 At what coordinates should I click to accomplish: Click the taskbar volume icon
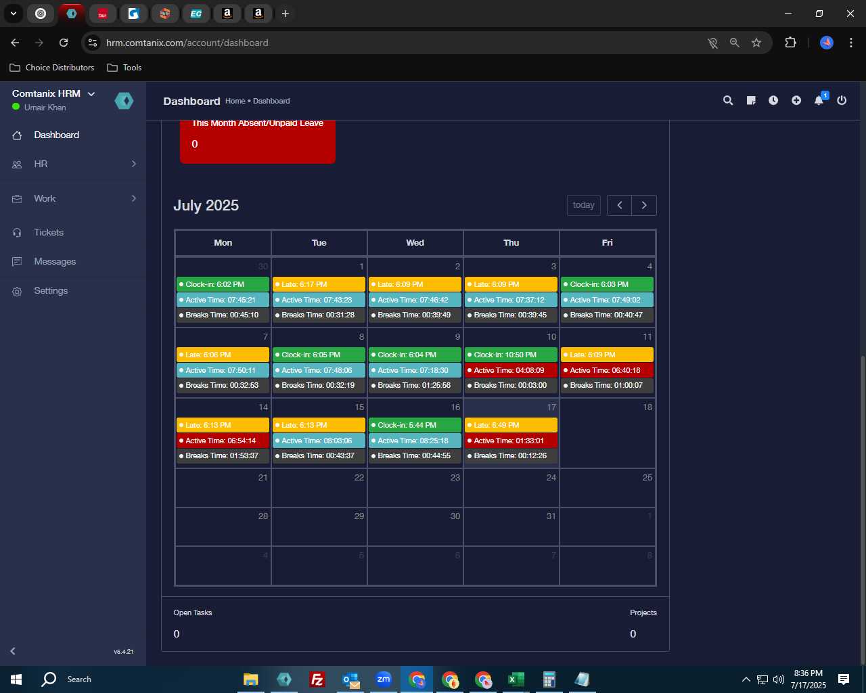pyautogui.click(x=779, y=679)
